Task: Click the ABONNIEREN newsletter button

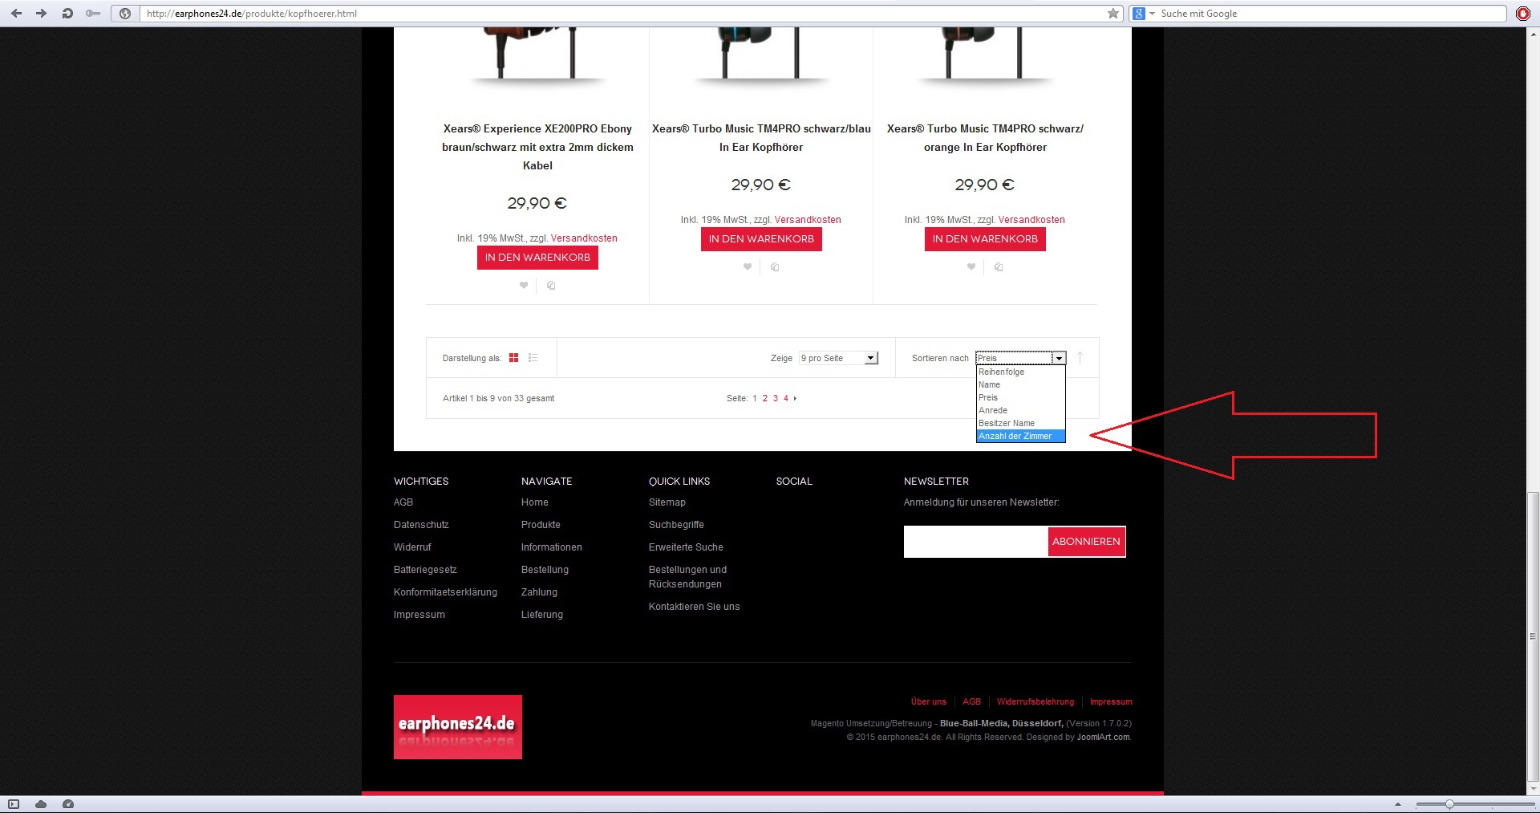Action: click(x=1086, y=542)
